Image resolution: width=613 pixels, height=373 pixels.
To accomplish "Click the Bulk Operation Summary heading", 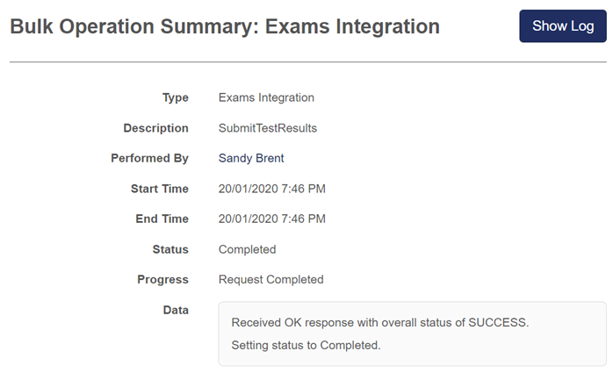I will tap(225, 27).
